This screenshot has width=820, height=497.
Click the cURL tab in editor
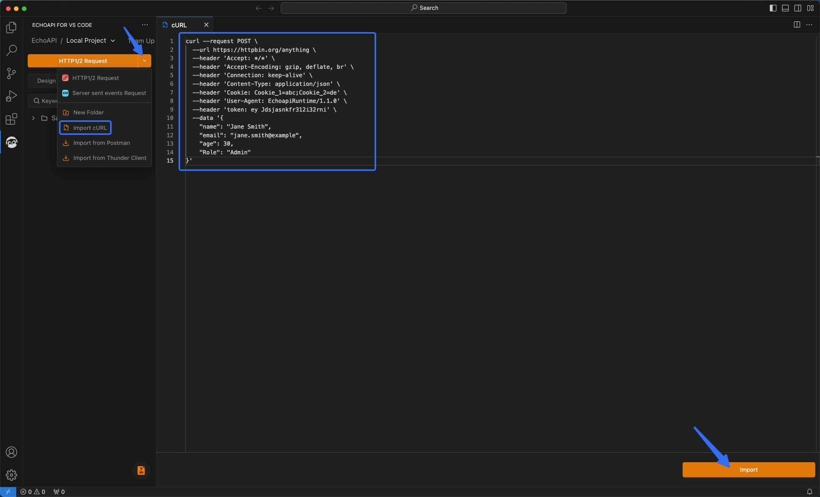pyautogui.click(x=179, y=24)
